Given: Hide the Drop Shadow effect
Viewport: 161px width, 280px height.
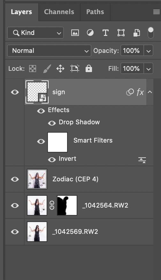Looking at the screenshot, I should tap(52, 123).
